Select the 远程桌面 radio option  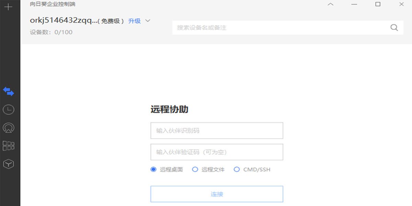[x=153, y=169]
